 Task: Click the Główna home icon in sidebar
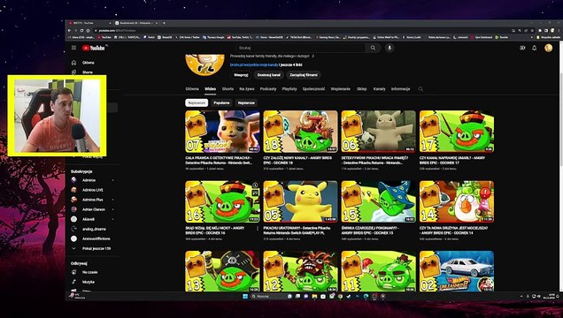click(74, 63)
